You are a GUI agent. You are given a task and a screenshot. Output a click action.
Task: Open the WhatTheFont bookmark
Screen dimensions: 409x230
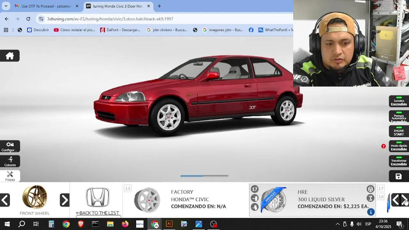click(276, 30)
